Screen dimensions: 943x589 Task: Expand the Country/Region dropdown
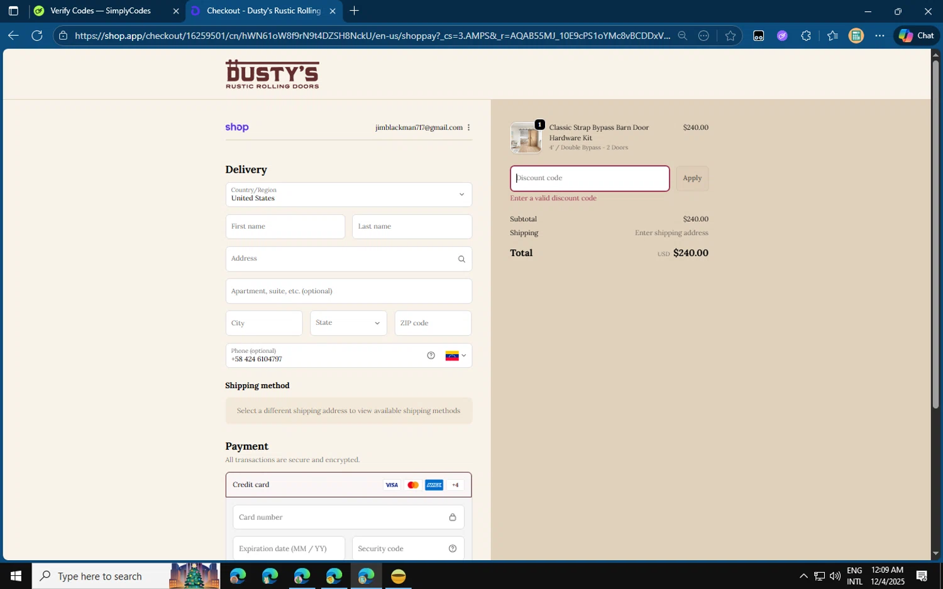click(x=348, y=195)
